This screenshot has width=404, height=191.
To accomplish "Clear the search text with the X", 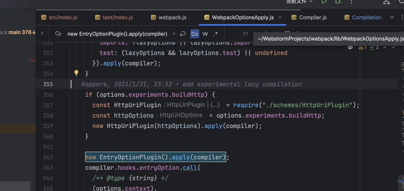I will pos(174,34).
